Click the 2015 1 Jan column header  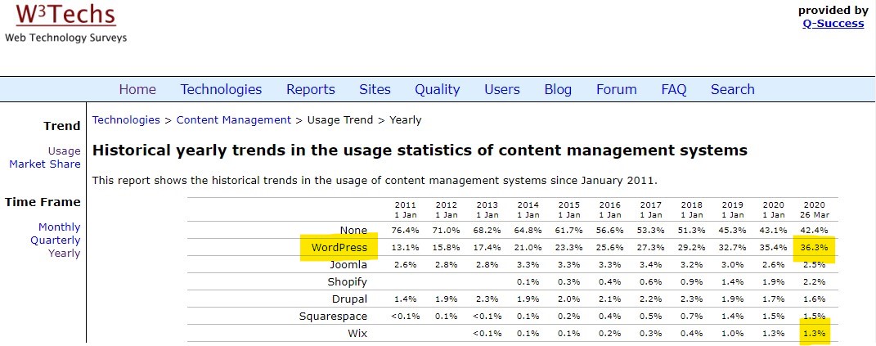coord(568,209)
